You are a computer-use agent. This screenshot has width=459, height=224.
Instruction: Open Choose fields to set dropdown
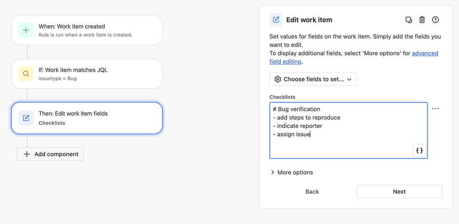(313, 79)
